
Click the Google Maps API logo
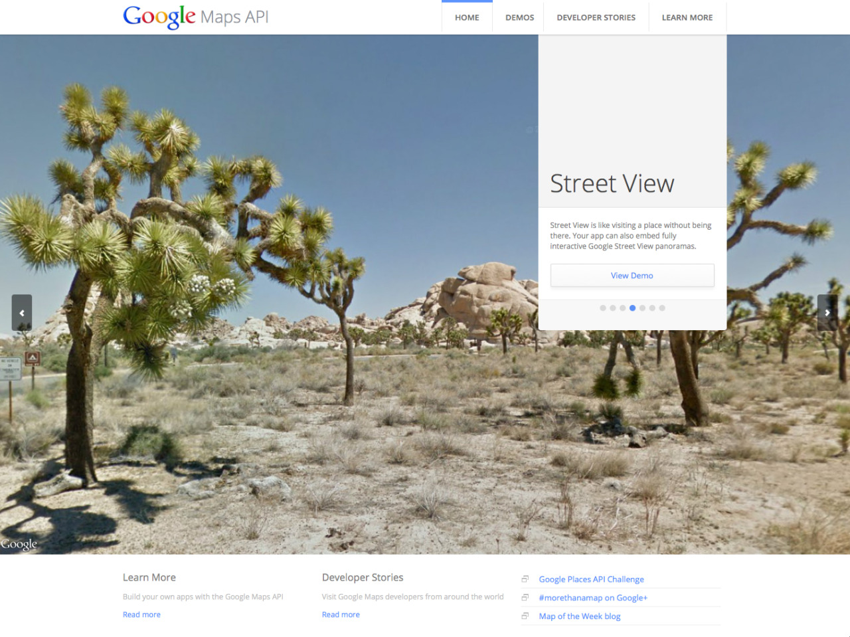[196, 17]
